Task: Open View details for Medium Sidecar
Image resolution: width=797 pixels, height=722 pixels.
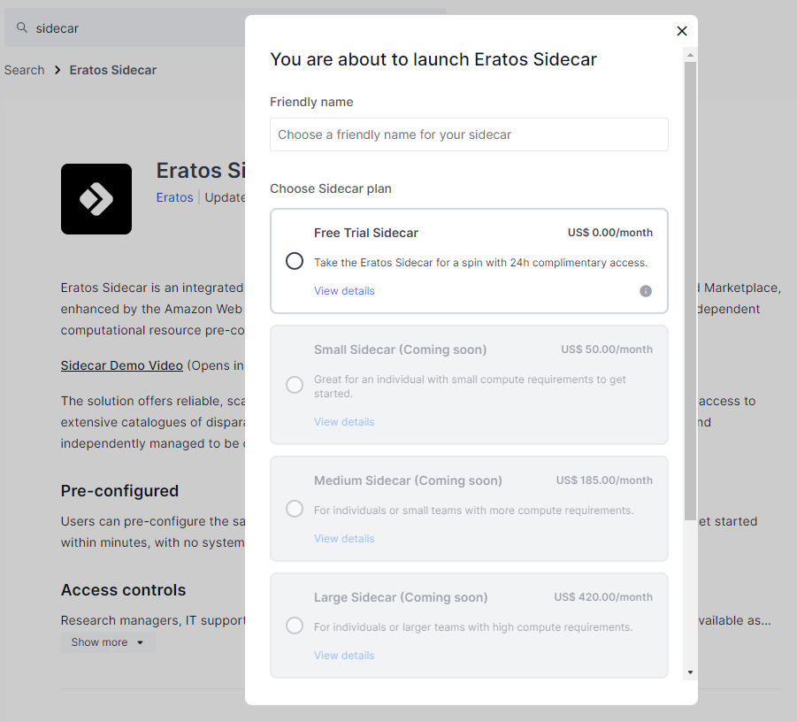Action: coord(344,539)
